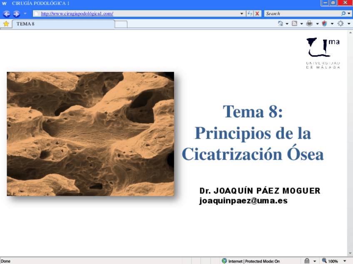Open the recent pages dropdown arrow

tap(25, 14)
